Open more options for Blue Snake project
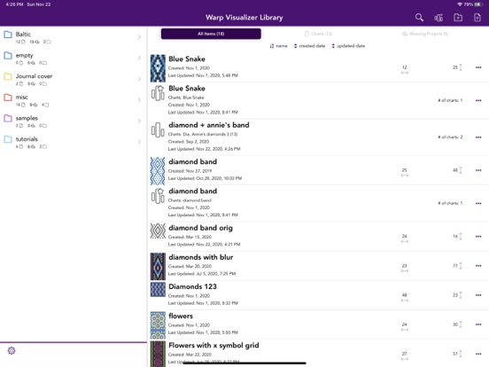 pos(478,100)
